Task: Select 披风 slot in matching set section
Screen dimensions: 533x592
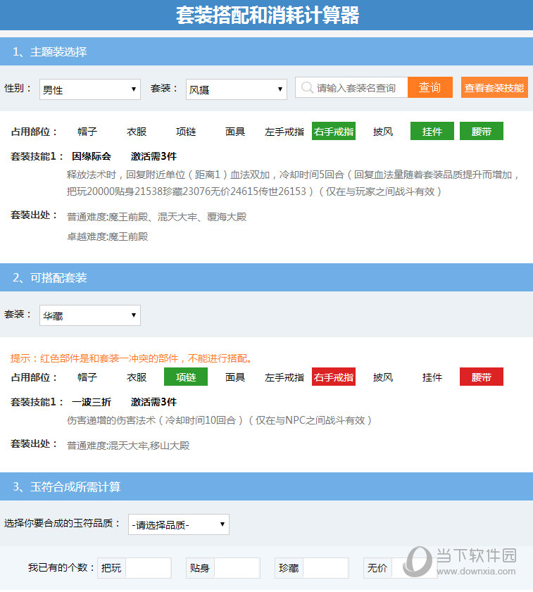Action: pos(383,377)
